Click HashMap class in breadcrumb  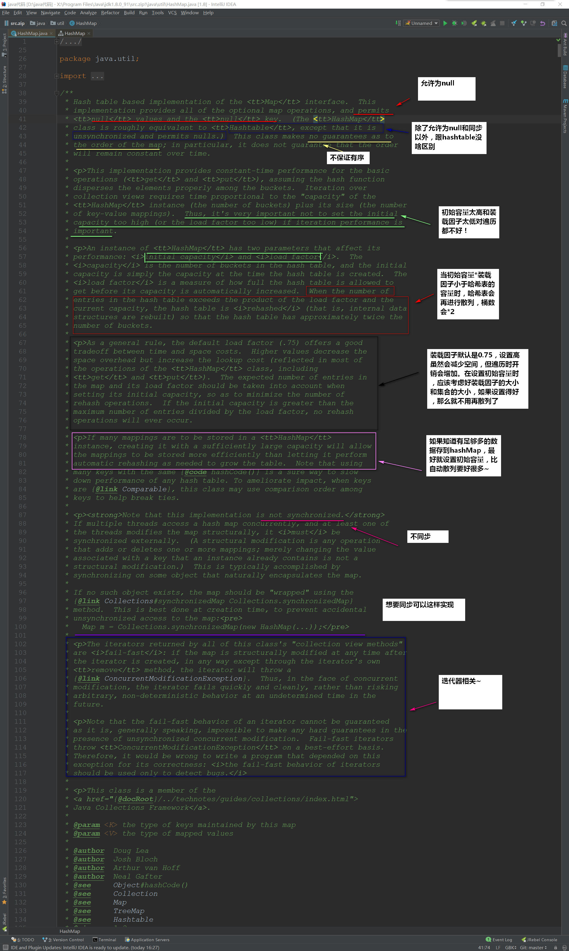point(83,23)
